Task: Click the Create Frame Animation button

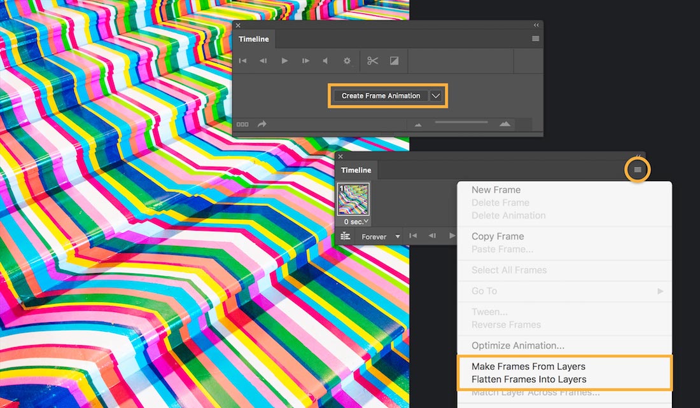Action: pos(381,95)
